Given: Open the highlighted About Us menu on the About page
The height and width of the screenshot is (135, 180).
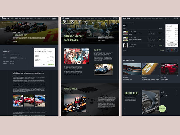Looking at the screenshot, I should tap(93, 18).
